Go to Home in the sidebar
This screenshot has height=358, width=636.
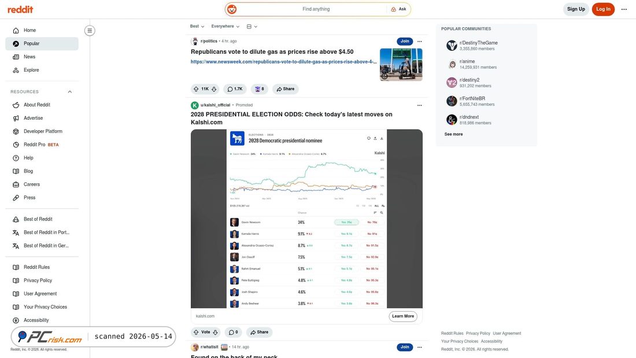coord(42,31)
